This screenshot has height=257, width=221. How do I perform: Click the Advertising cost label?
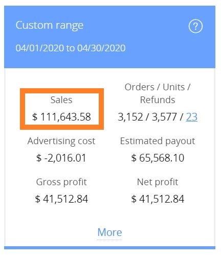tap(61, 141)
